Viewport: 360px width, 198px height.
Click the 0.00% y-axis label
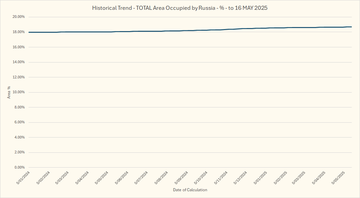click(18, 168)
